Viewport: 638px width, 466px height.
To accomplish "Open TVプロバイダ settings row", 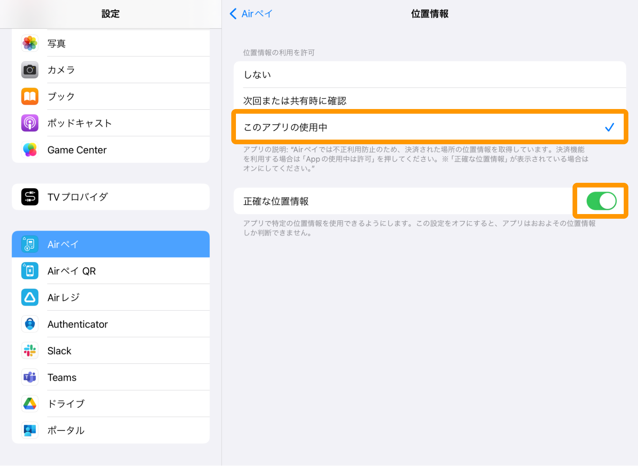I will [x=111, y=197].
